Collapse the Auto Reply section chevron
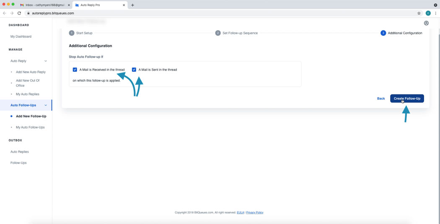The width and height of the screenshot is (440, 224). pos(46,61)
